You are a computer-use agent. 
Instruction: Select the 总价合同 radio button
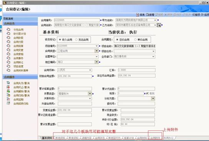(117, 40)
